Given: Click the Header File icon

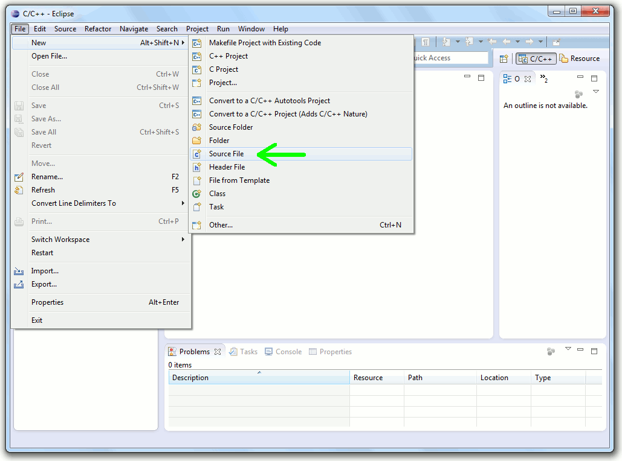Looking at the screenshot, I should (197, 167).
